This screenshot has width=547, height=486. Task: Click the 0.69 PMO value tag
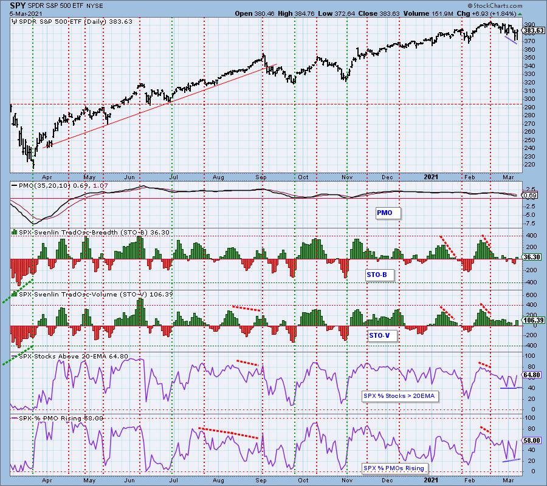click(530, 196)
